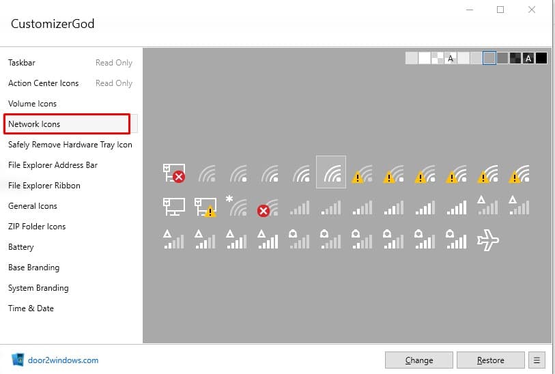
Task: Close the CustomizerGod window
Action: point(532,10)
